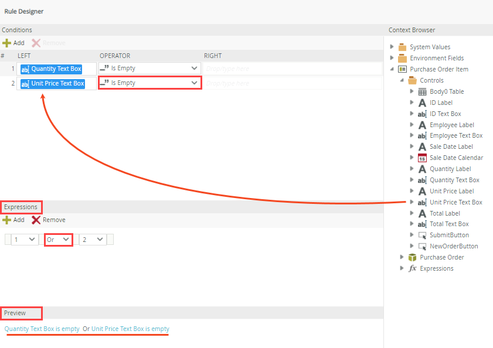Screen dimensions: 493x348
Task: Click the Employee Text Box ab icon
Action: 422,135
